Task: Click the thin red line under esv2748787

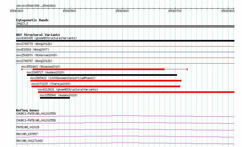Action: (x=125, y=63)
